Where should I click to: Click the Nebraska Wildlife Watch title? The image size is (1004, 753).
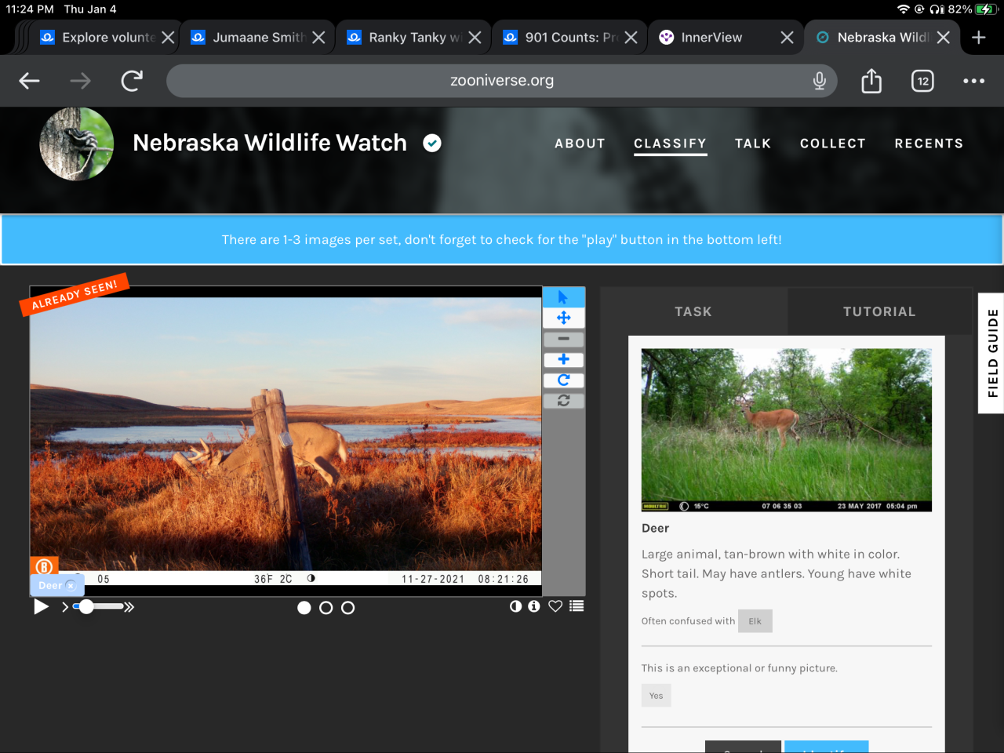tap(270, 143)
